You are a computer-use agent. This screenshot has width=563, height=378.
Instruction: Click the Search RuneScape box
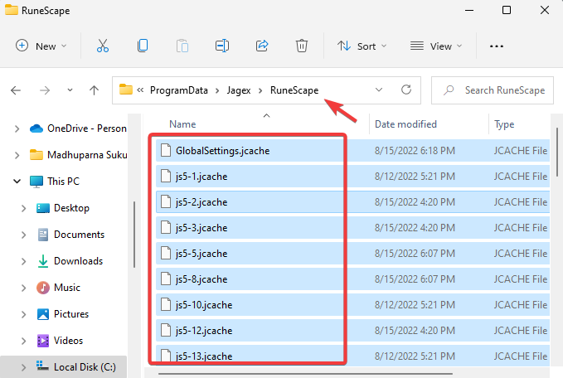pyautogui.click(x=493, y=90)
